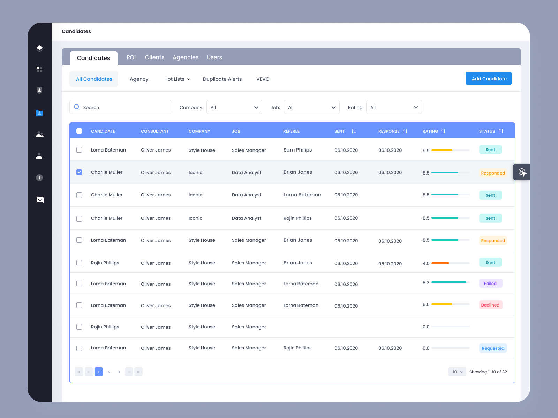Screen dimensions: 558x418
Task: Jump to the last page with the double-right arrow
Action: [138, 372]
